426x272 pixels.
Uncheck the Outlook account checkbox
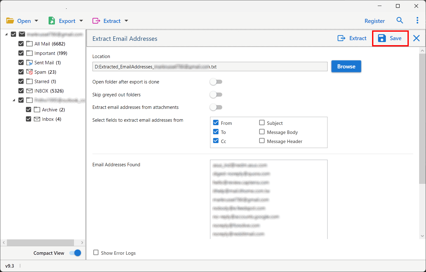click(21, 100)
